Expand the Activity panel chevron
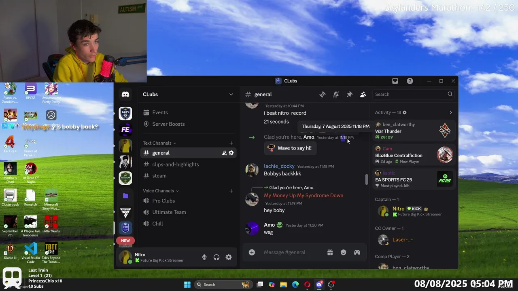 tap(451, 112)
